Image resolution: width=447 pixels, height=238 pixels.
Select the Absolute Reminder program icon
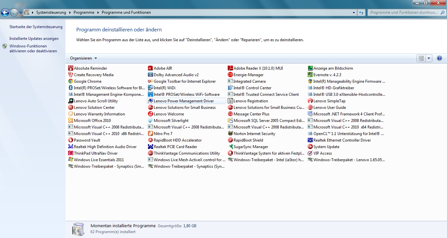(x=70, y=68)
